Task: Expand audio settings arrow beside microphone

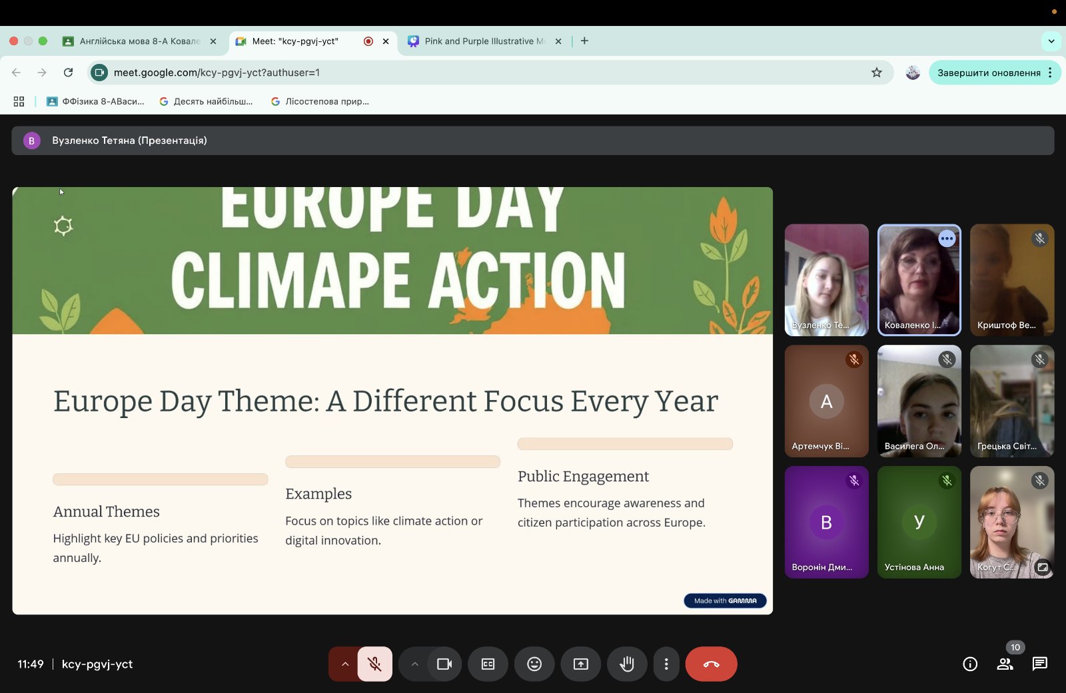Action: pos(344,664)
